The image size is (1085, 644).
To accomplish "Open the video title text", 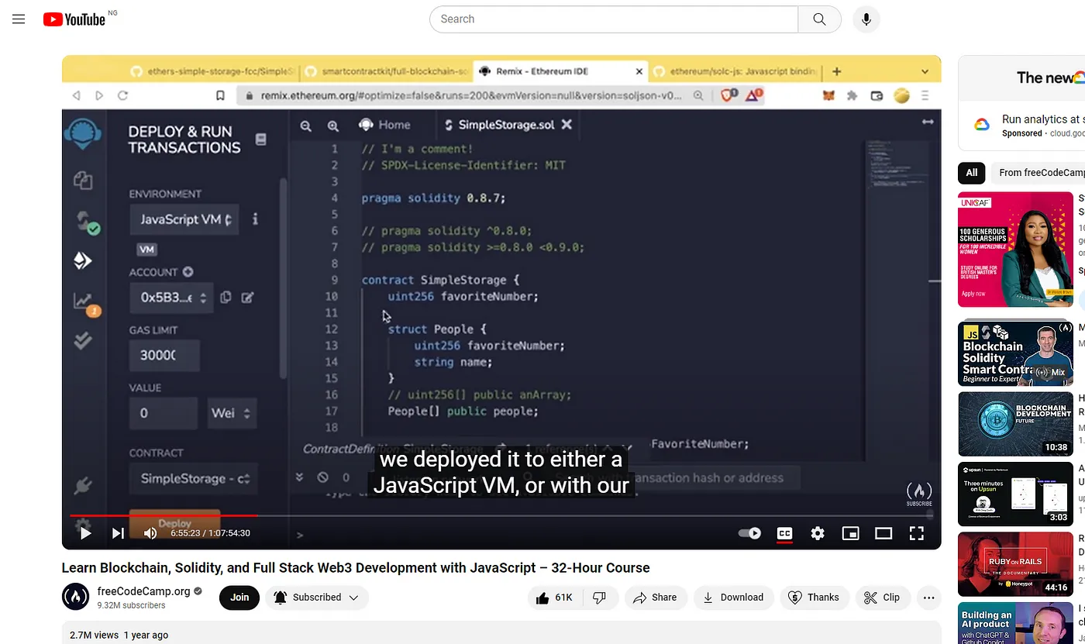I will pos(356,568).
